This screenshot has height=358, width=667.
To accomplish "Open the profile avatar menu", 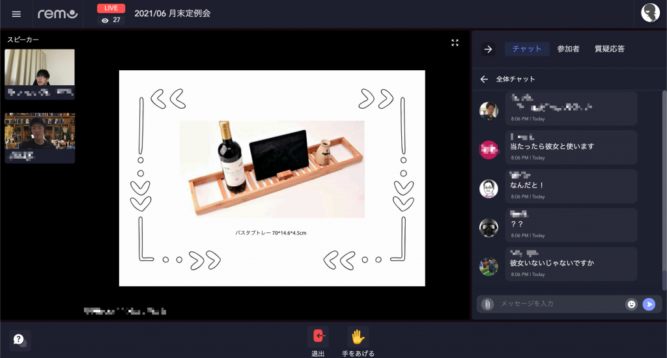I will (650, 13).
